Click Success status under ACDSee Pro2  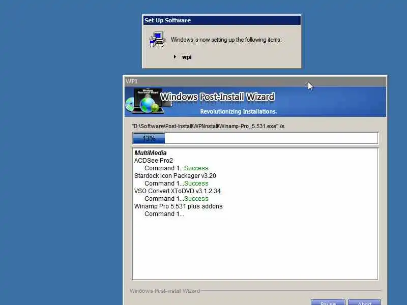point(196,168)
